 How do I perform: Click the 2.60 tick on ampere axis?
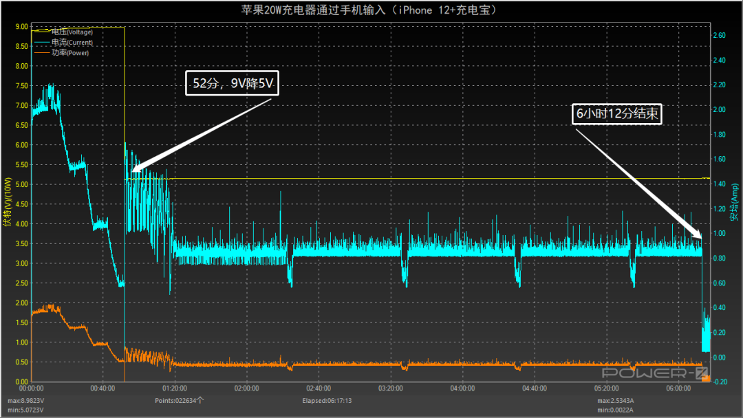click(720, 35)
